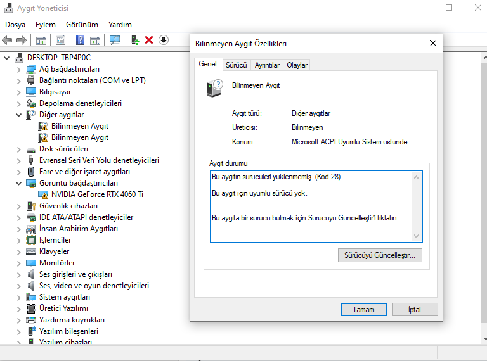The image size is (487, 361).
Task: Click the Üretici Yazılımı chip icon
Action: pos(31,308)
